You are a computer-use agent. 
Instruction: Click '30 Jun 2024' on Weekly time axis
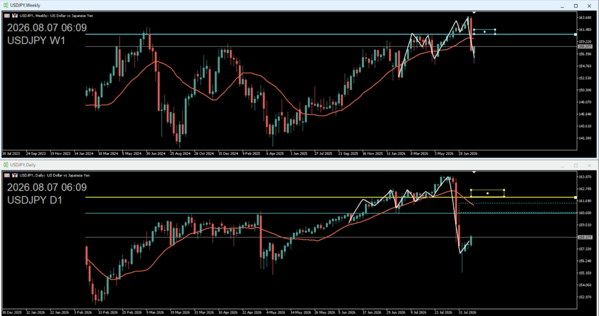[x=156, y=153]
